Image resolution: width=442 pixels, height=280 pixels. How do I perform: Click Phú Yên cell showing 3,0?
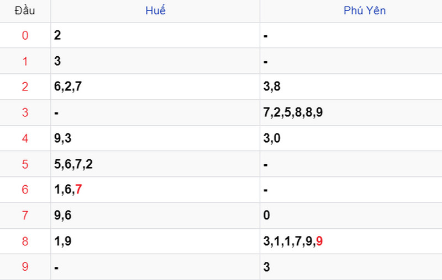pyautogui.click(x=351, y=138)
